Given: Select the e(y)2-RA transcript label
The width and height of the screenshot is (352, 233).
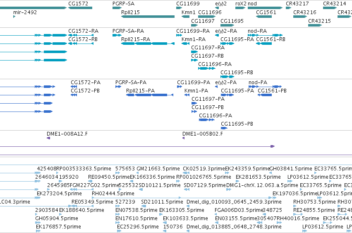Looking at the screenshot, I should (x=226, y=31).
